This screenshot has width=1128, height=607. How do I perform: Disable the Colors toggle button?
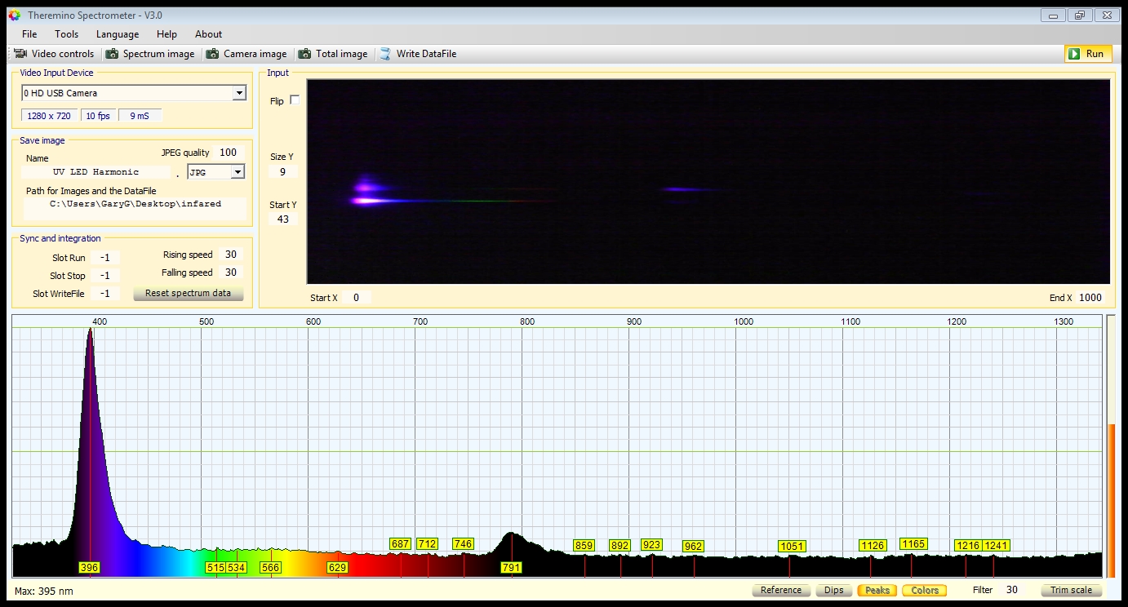924,590
